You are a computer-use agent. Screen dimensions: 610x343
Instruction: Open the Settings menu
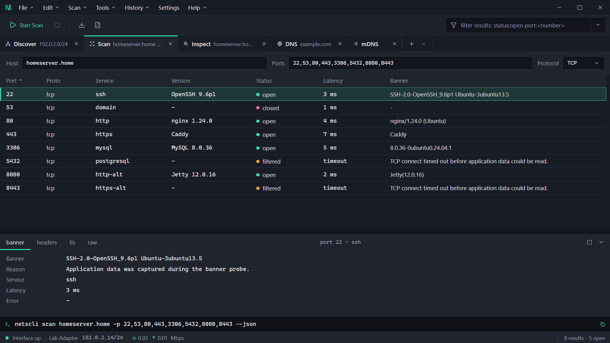tap(169, 8)
